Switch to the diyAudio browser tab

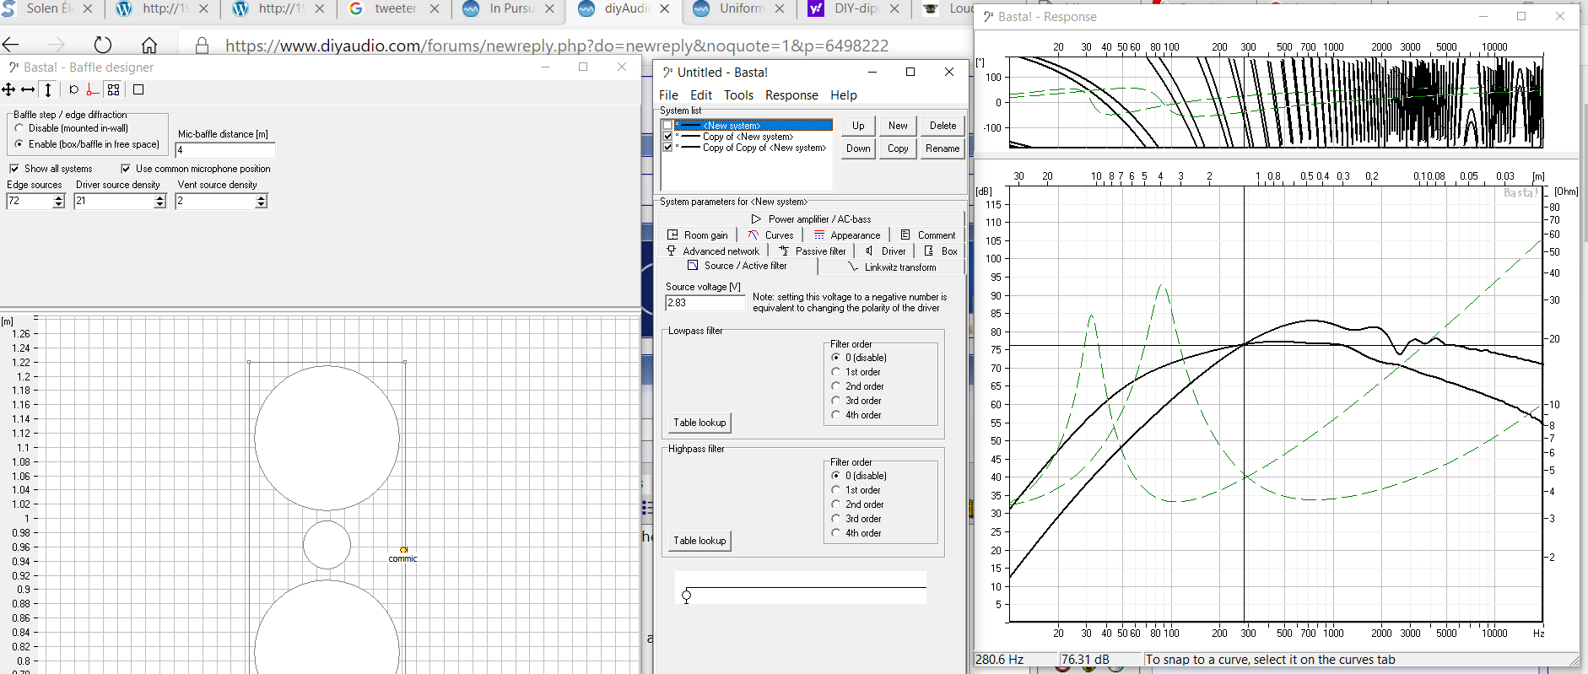point(626,8)
